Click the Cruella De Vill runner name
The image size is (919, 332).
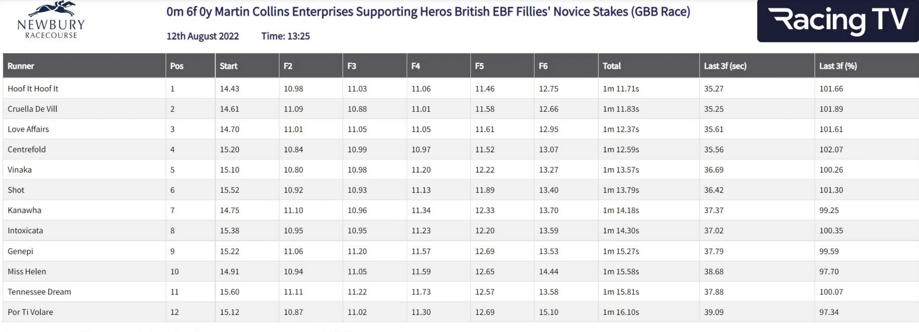32,109
